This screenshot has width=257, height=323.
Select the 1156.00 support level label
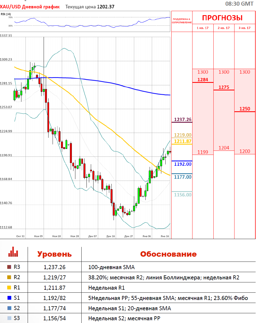(x=183, y=195)
